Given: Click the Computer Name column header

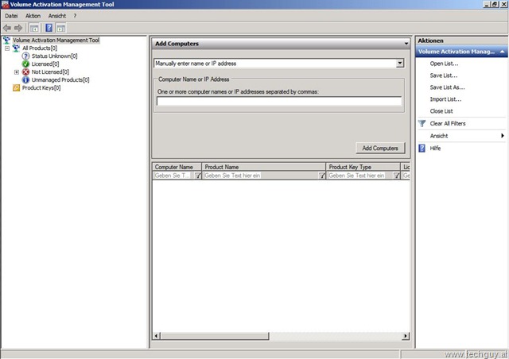Looking at the screenshot, I should coord(177,167).
